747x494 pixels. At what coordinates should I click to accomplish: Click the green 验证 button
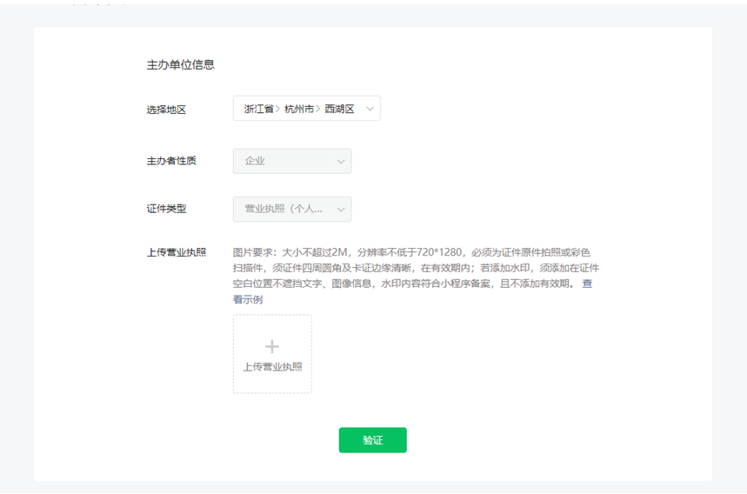372,440
